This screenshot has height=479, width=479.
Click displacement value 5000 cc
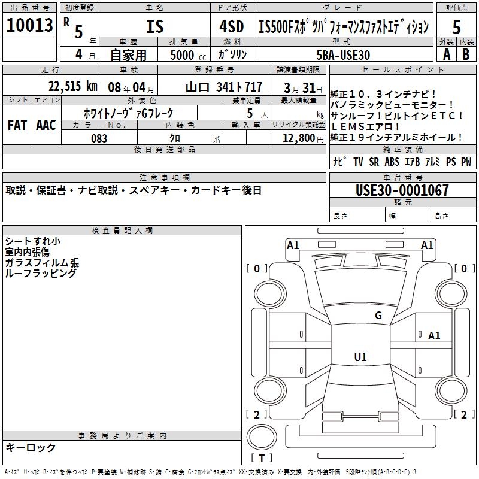188,55
